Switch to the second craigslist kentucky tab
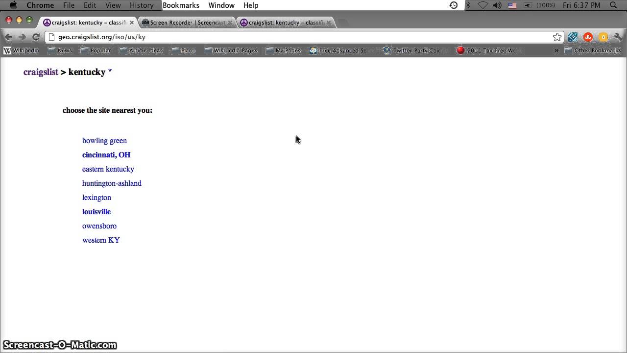This screenshot has width=627, height=353. coord(286,23)
